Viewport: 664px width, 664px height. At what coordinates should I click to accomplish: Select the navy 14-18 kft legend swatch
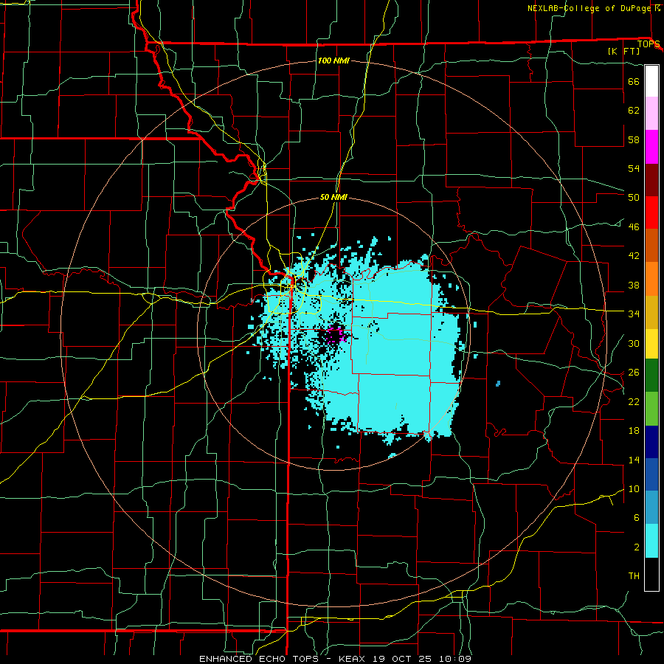click(x=651, y=442)
